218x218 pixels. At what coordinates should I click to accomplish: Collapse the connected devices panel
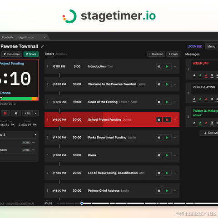point(35,135)
